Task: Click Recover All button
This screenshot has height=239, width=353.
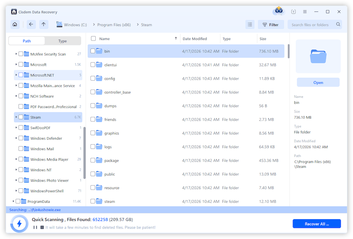Action: tap(317, 224)
